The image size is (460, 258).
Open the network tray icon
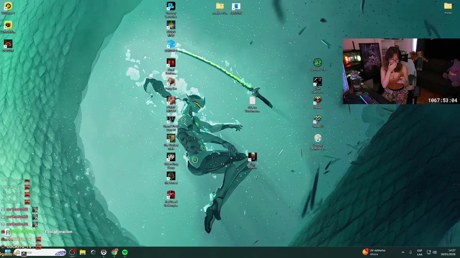pyautogui.click(x=428, y=252)
